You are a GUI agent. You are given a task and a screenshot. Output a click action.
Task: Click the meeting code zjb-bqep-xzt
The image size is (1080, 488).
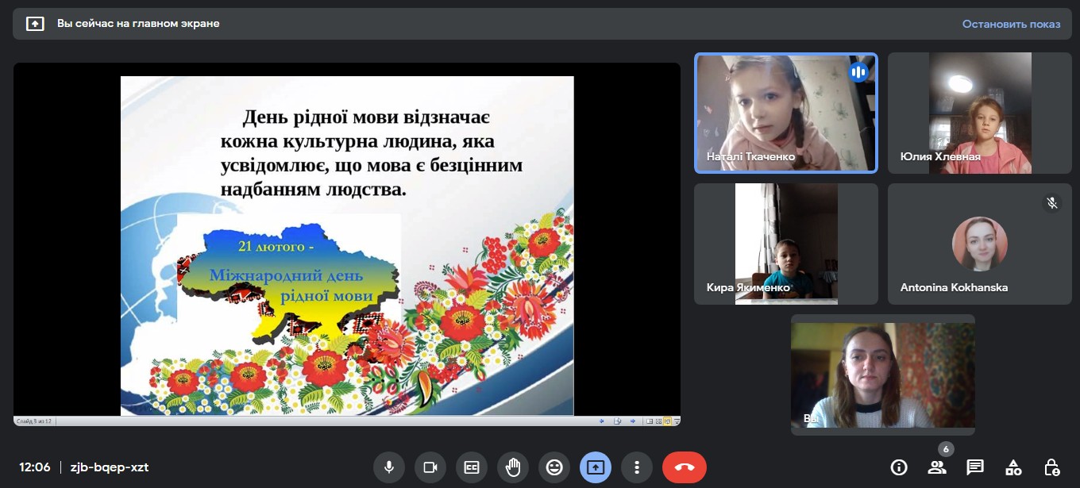pyautogui.click(x=110, y=467)
